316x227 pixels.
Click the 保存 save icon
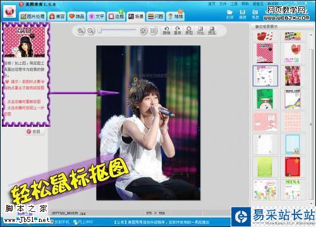tap(243, 15)
